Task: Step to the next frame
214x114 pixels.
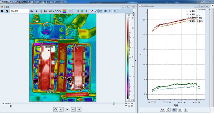Action: [73, 109]
